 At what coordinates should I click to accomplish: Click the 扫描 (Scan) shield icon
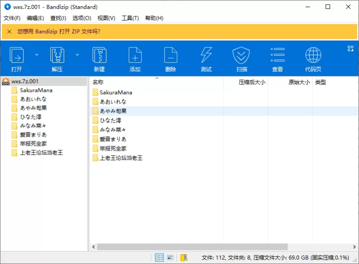tap(241, 55)
